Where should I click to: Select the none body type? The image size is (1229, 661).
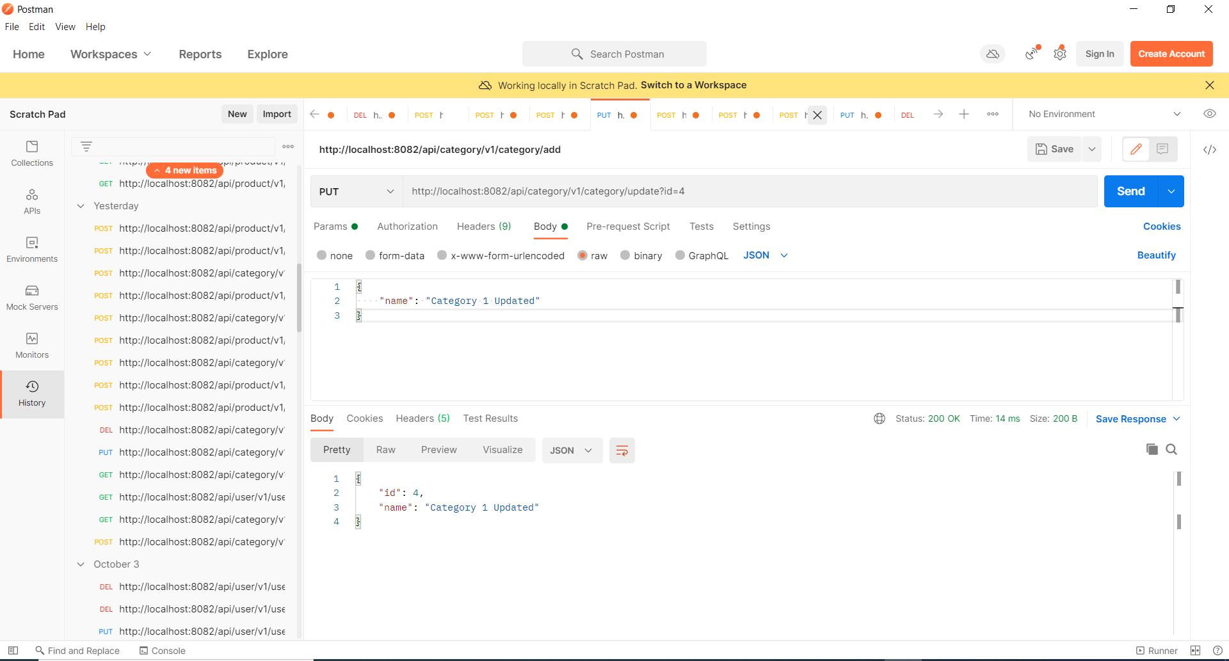[x=322, y=255]
